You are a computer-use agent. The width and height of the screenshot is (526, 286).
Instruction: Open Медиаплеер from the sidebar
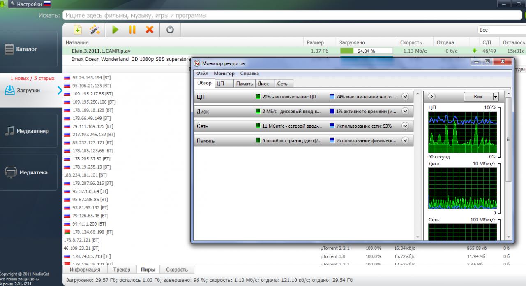29,131
